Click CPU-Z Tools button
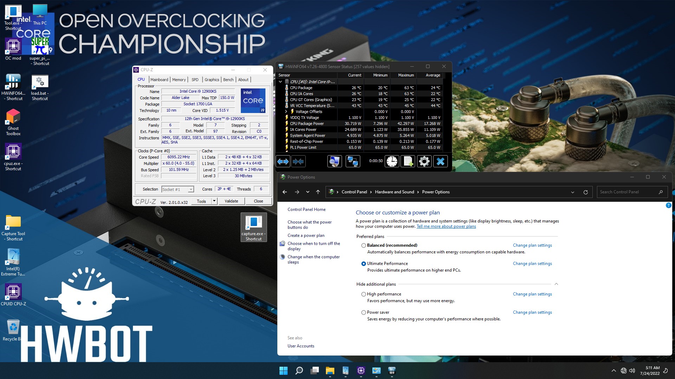The image size is (675, 379). (x=201, y=201)
